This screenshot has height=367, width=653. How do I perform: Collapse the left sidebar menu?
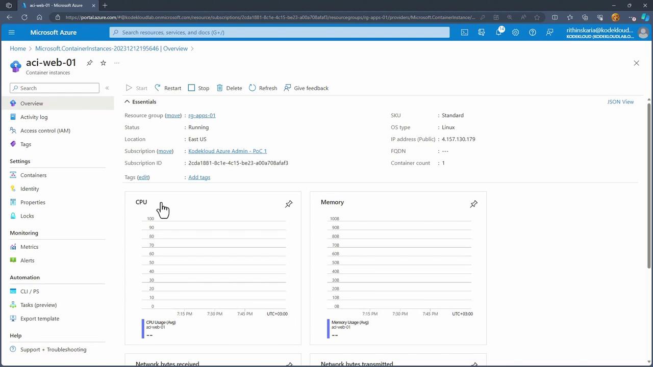click(x=107, y=88)
